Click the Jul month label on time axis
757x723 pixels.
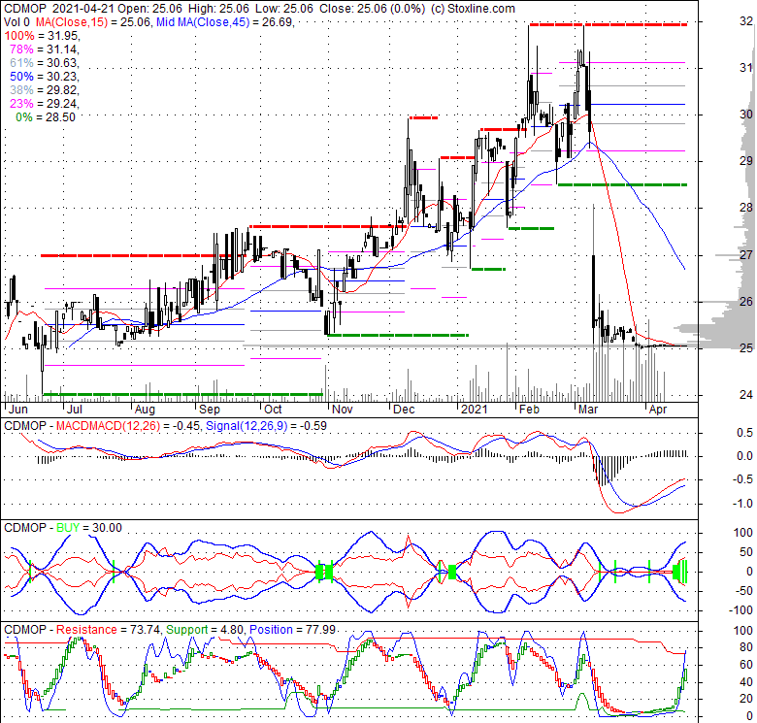(75, 410)
